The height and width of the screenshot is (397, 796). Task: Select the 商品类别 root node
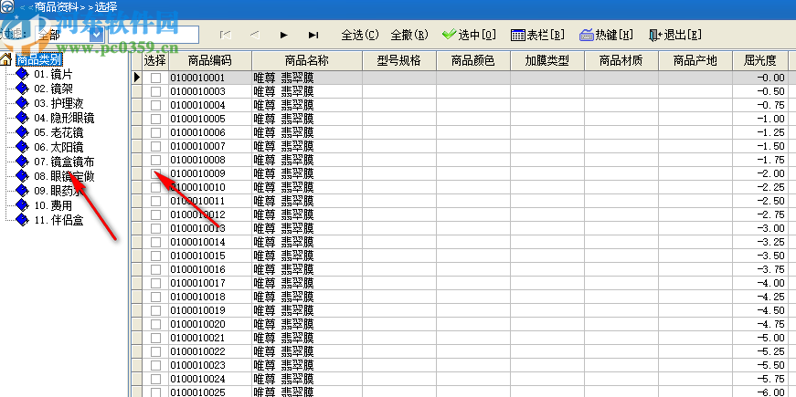click(39, 60)
